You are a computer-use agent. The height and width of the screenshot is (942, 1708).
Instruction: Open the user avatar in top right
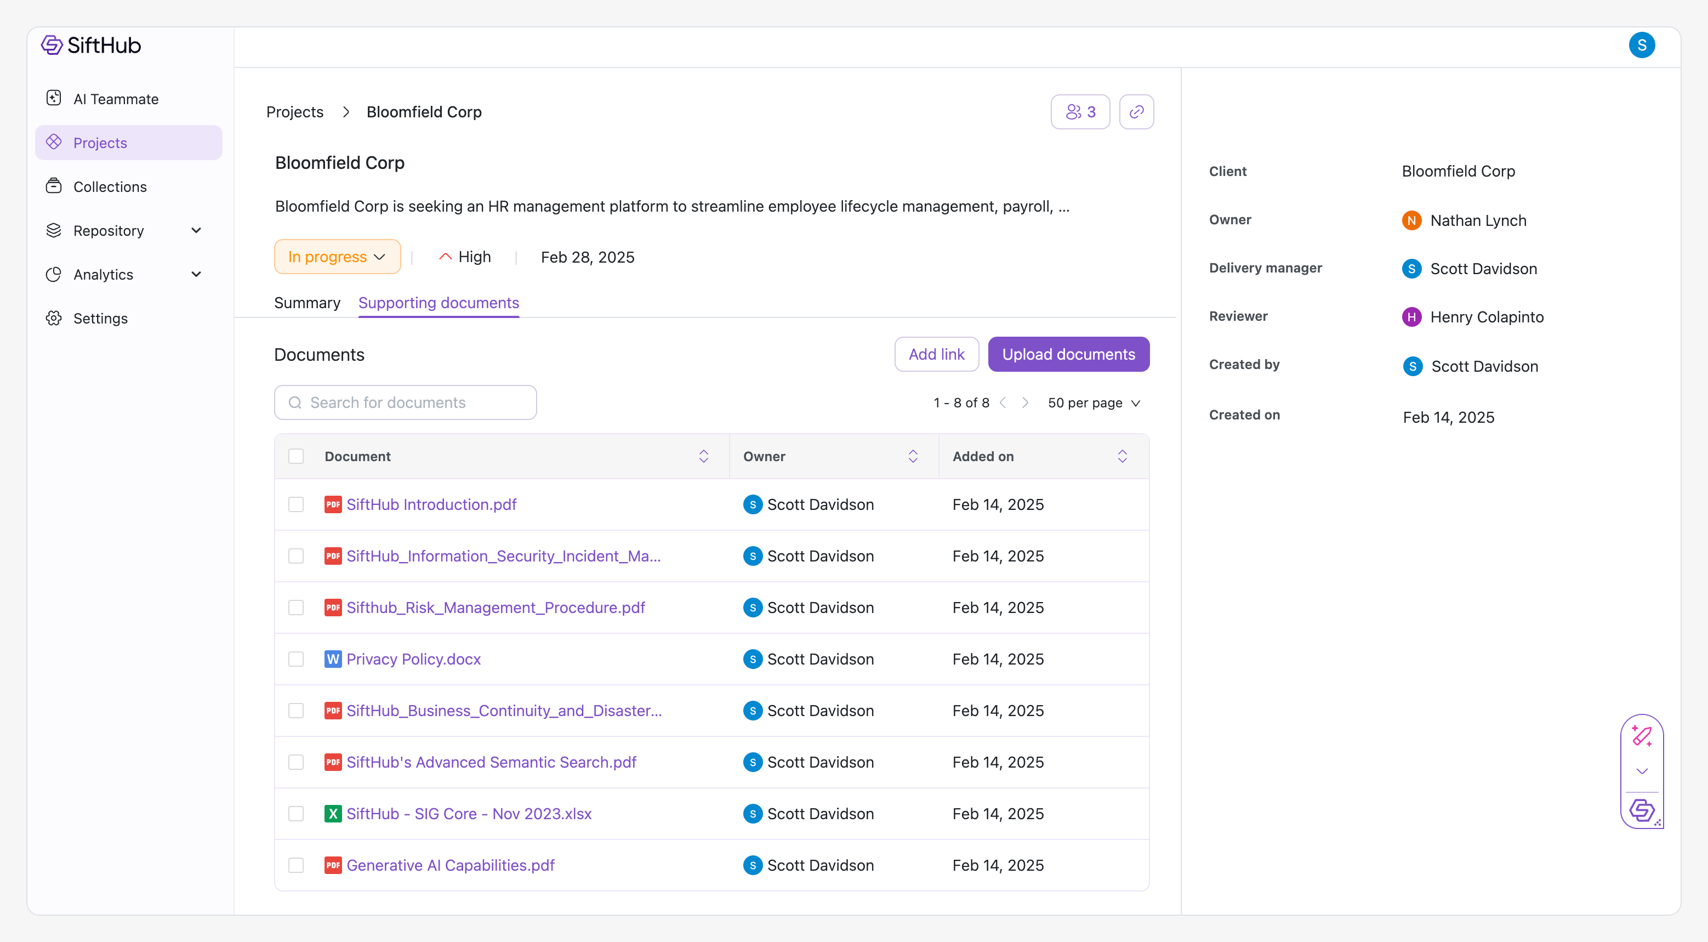point(1641,45)
